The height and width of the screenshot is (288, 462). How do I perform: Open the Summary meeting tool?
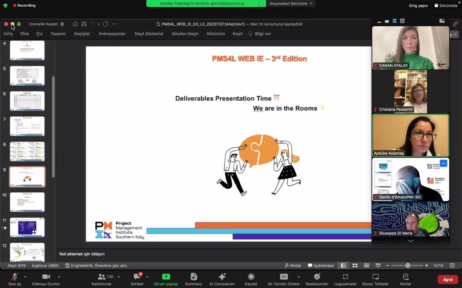[194, 279]
